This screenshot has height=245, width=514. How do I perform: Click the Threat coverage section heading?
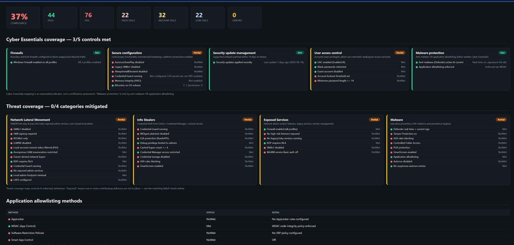57,106
